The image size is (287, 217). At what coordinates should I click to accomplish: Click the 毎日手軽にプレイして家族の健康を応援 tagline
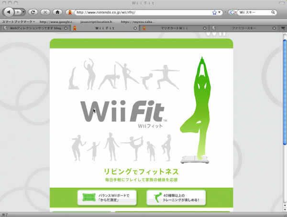click(x=141, y=180)
